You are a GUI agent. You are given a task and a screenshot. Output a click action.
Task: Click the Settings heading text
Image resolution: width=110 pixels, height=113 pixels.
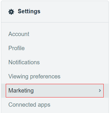coord(29,12)
